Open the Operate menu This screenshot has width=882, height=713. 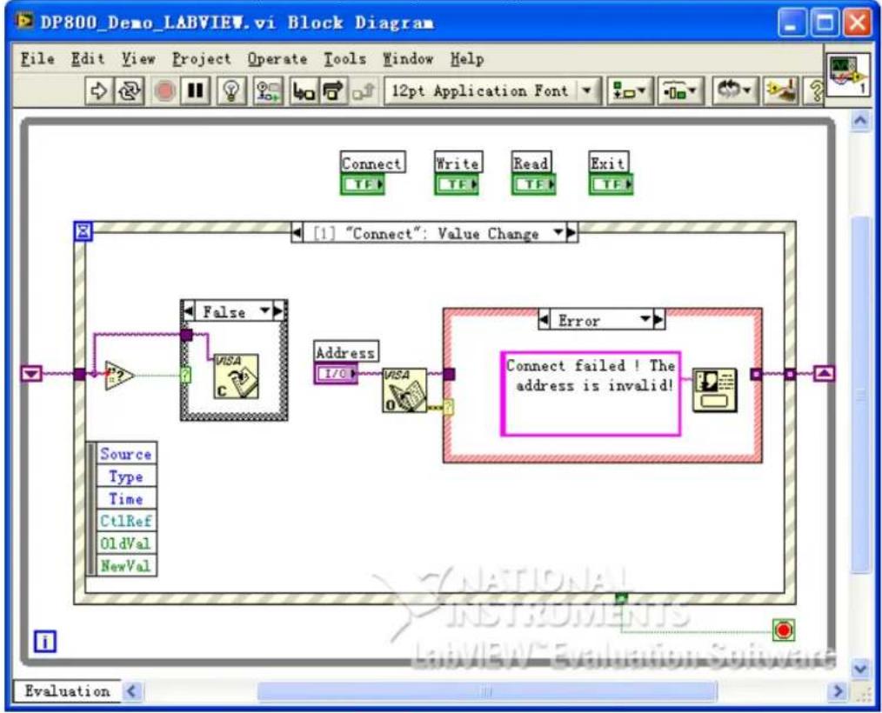click(277, 59)
